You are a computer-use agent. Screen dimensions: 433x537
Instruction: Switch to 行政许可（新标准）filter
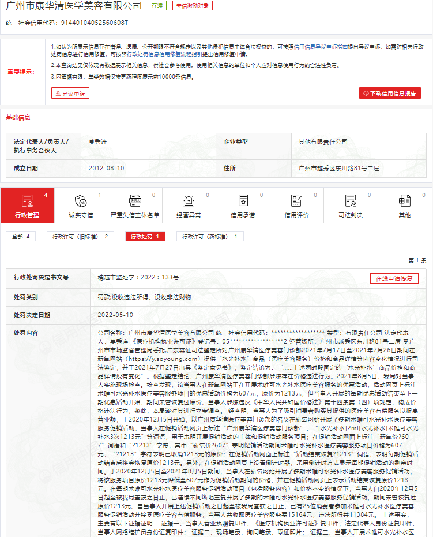coord(209,237)
